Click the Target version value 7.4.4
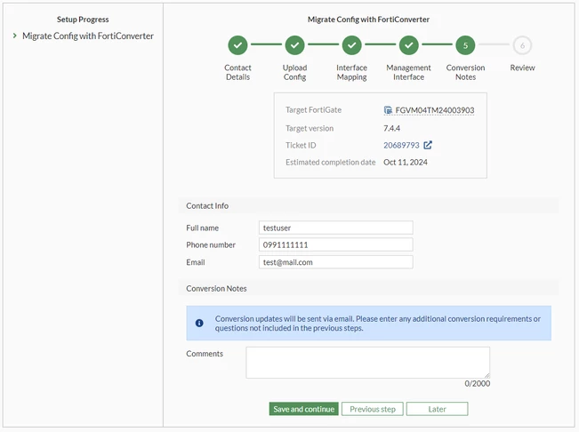 pos(392,128)
